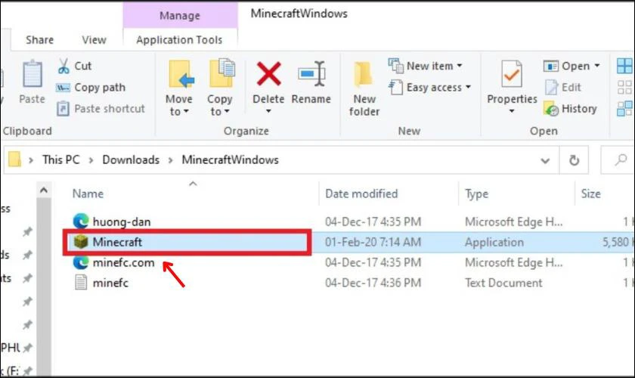Click the 01-Feb-20 7:14 AM date cell
Image resolution: width=635 pixels, height=378 pixels.
tap(373, 242)
